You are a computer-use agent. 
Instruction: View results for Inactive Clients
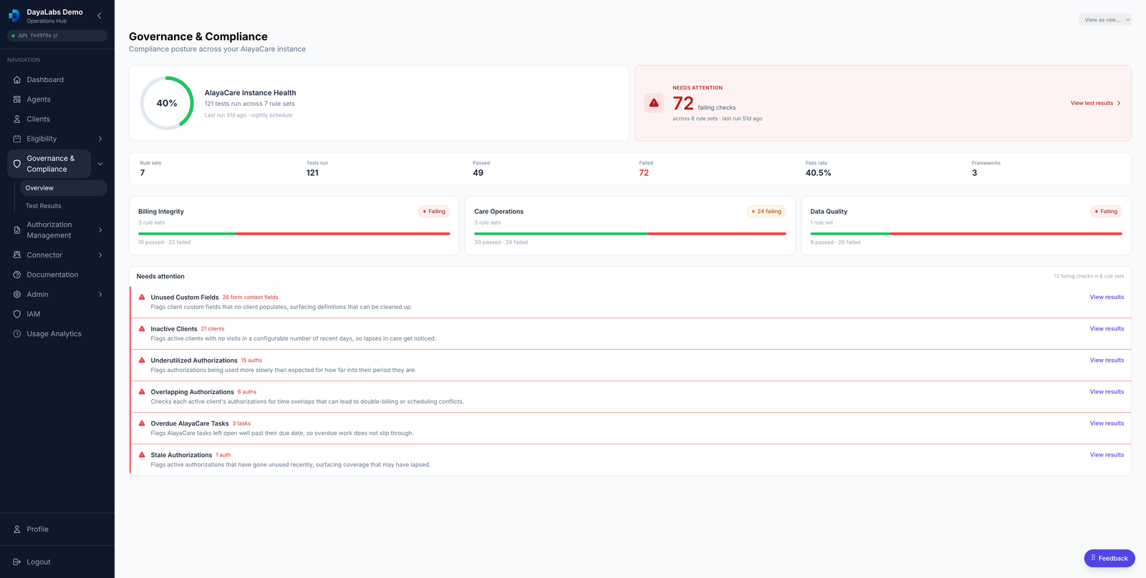point(1107,328)
